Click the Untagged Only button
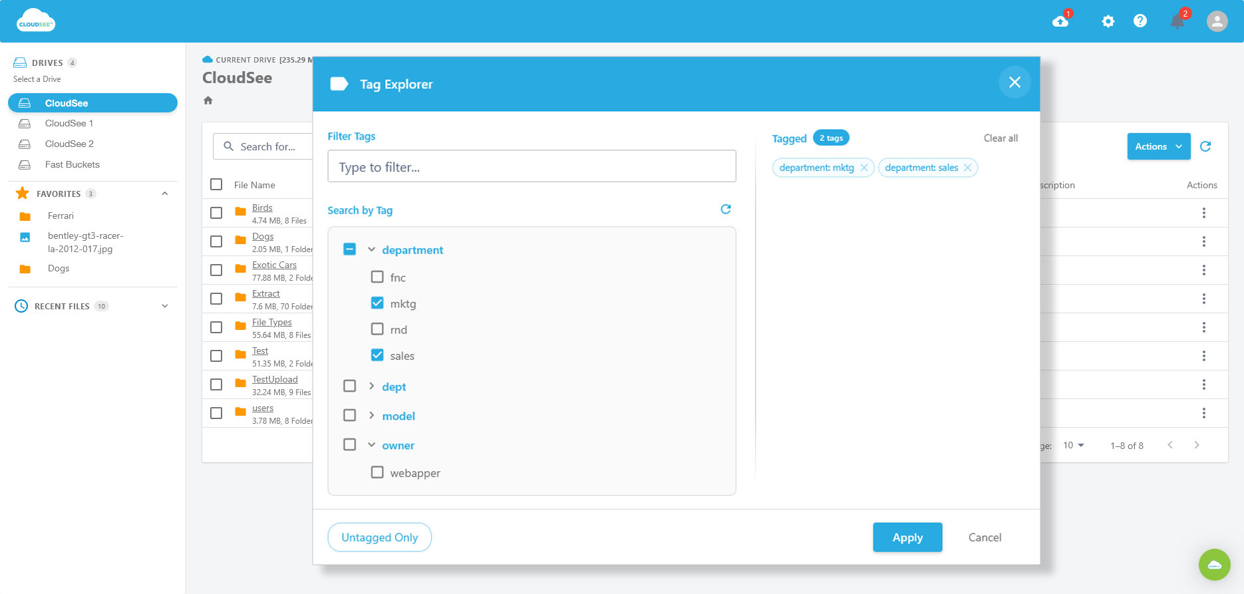 point(379,537)
